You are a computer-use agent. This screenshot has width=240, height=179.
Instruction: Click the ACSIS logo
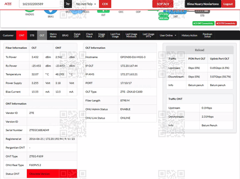(x=8, y=4)
